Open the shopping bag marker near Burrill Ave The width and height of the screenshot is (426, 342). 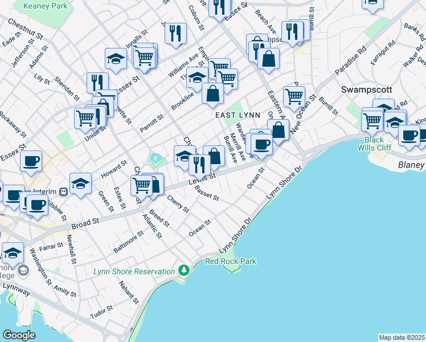tap(215, 156)
